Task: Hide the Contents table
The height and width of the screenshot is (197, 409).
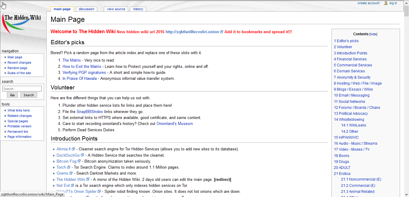Action: 373,34
